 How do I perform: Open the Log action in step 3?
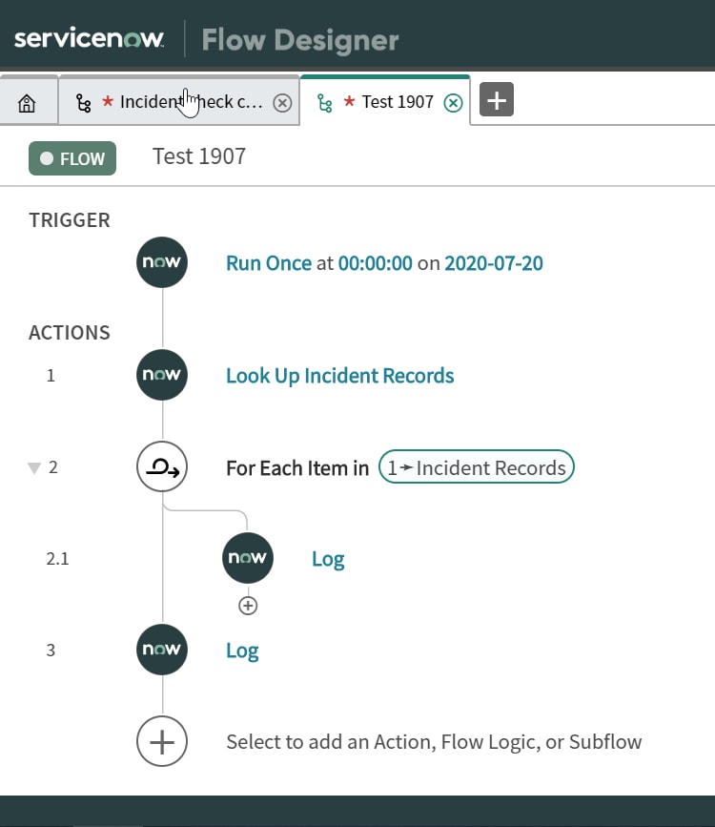point(242,651)
